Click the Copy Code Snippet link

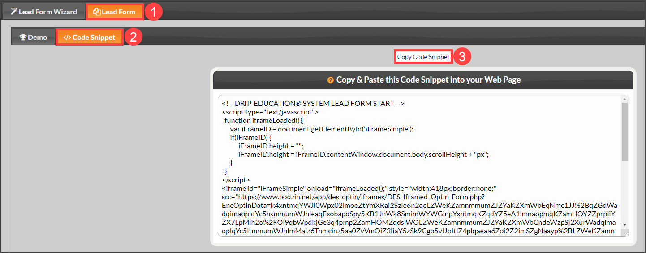[423, 57]
